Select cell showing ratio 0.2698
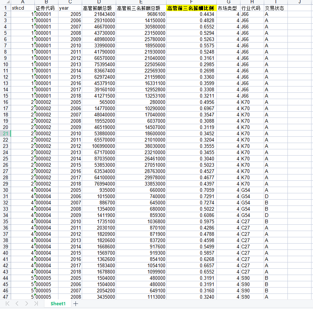313x309 pixels. (x=191, y=71)
